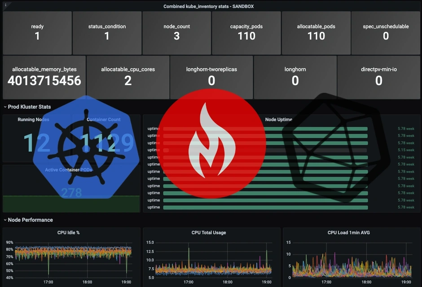
Task: Click the capacity_pods stat tile
Action: (246, 33)
